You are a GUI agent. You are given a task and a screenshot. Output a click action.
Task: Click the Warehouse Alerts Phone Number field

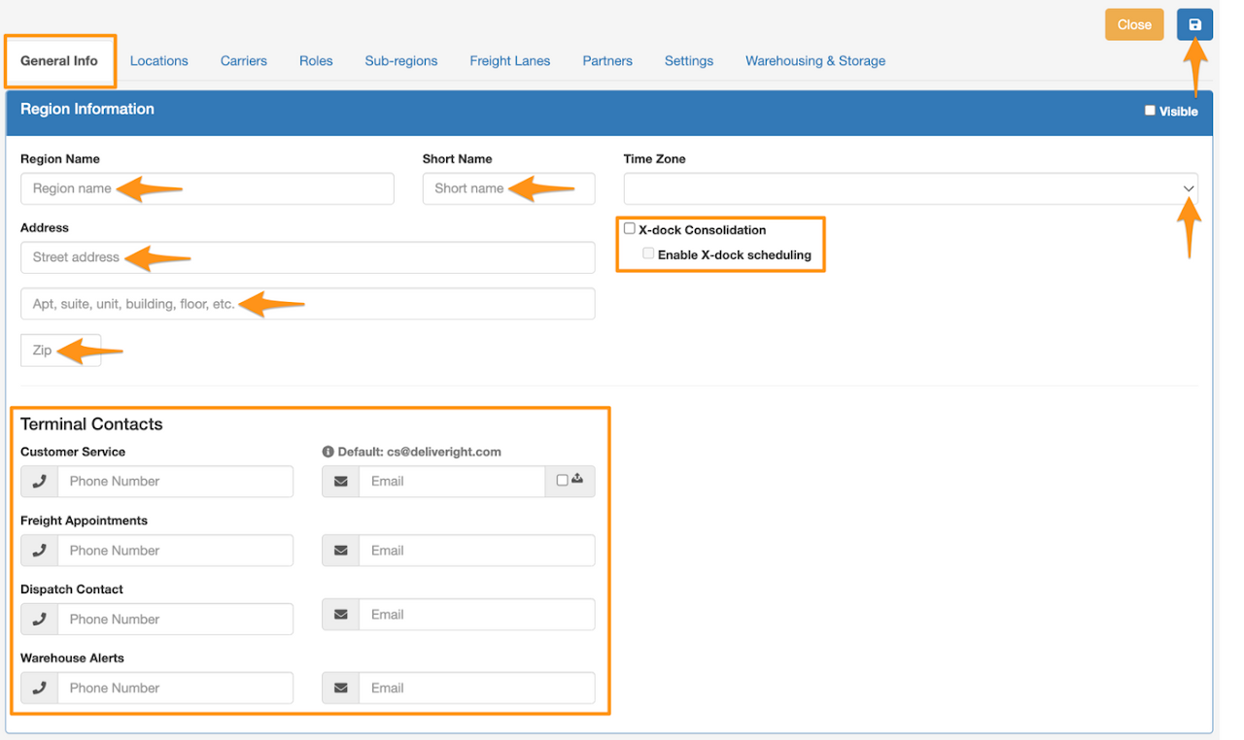pos(175,689)
